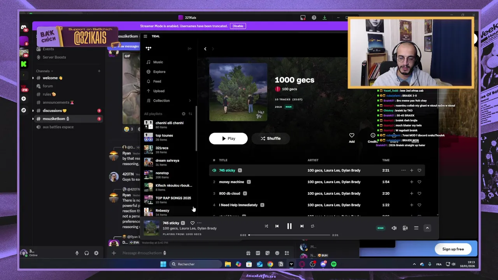
Task: Toggle repeat in the player bar
Action: pyautogui.click(x=312, y=226)
